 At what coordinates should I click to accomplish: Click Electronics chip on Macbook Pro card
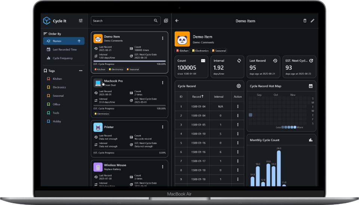click(x=102, y=114)
